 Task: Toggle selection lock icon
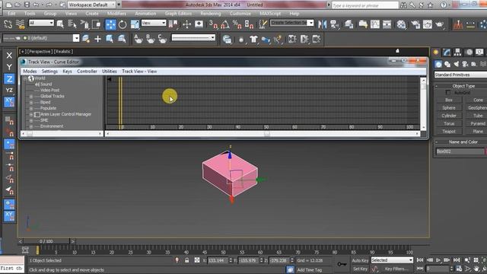pos(186,260)
